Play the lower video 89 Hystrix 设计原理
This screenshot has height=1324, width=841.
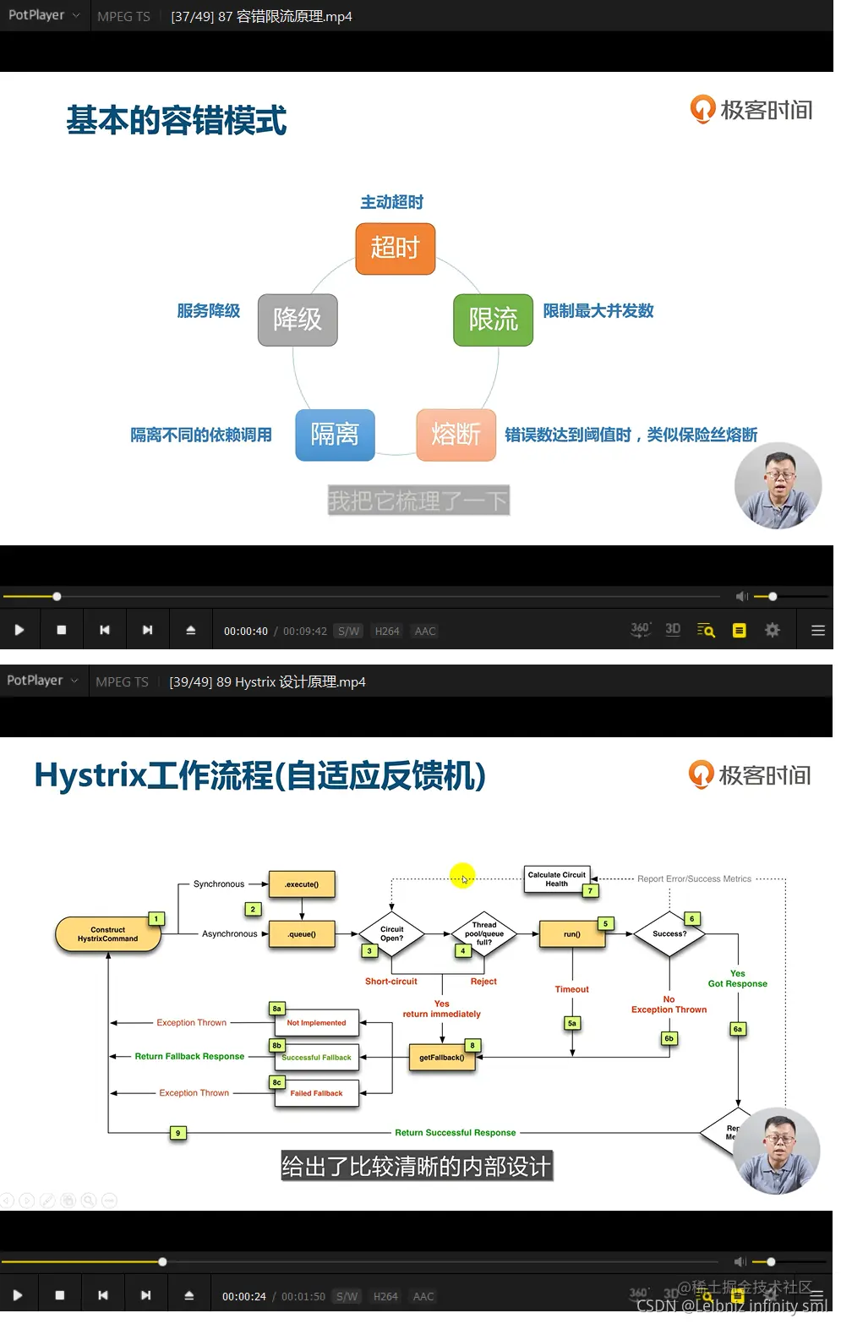coord(17,1295)
